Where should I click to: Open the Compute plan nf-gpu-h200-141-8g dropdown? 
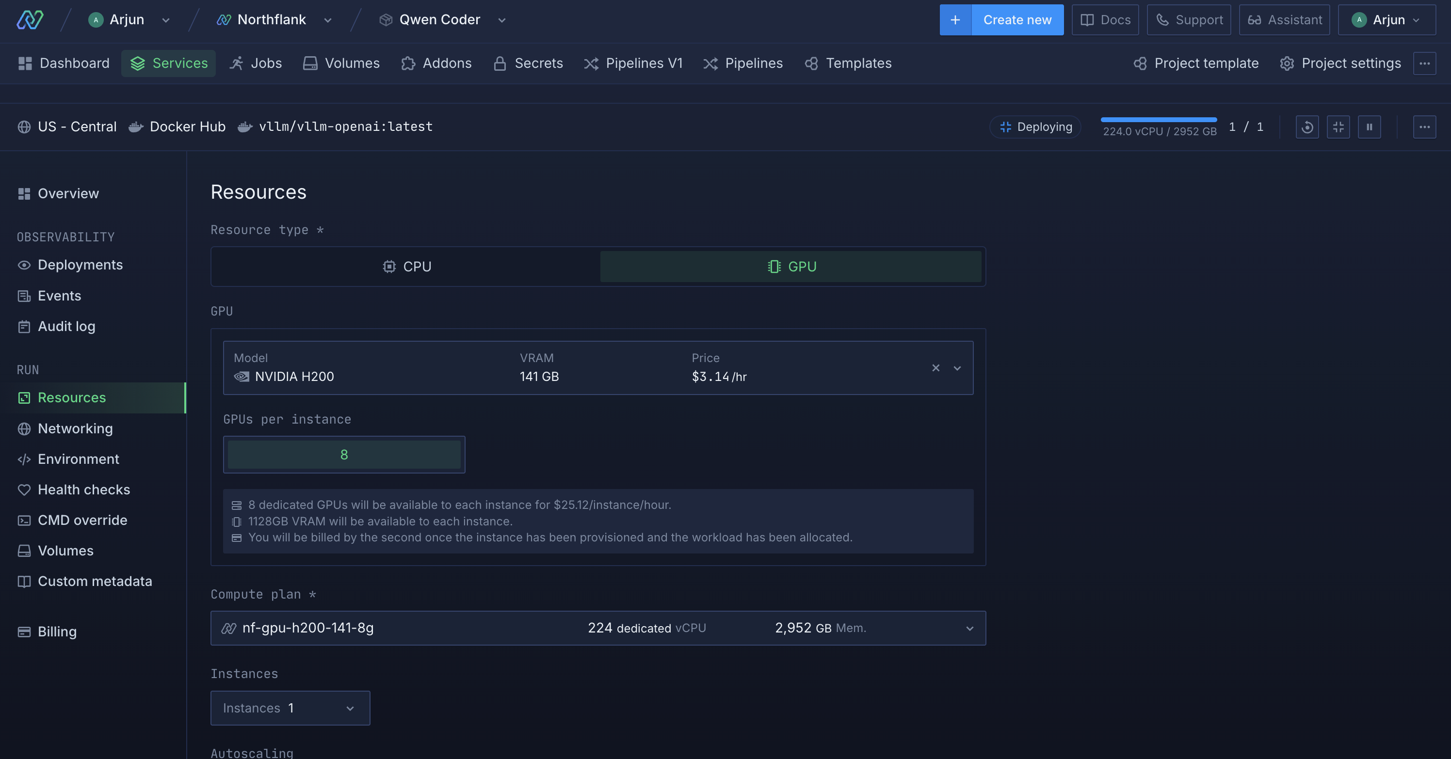pyautogui.click(x=598, y=628)
